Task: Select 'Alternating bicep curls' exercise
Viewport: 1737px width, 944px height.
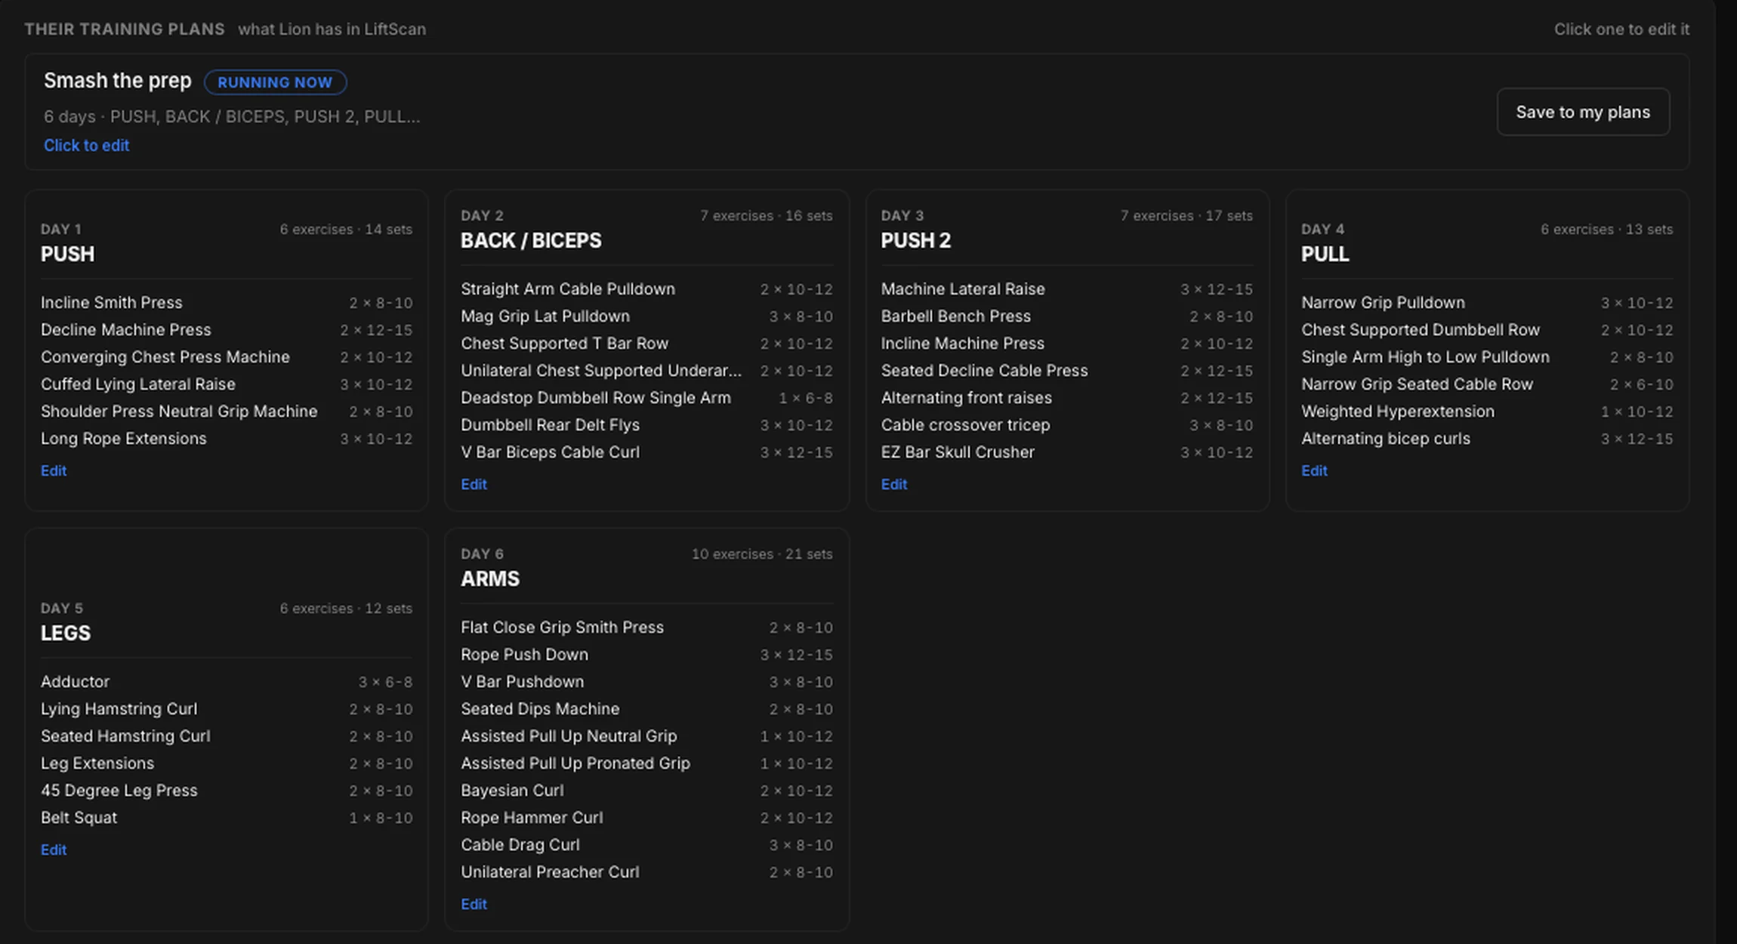Action: point(1487,438)
